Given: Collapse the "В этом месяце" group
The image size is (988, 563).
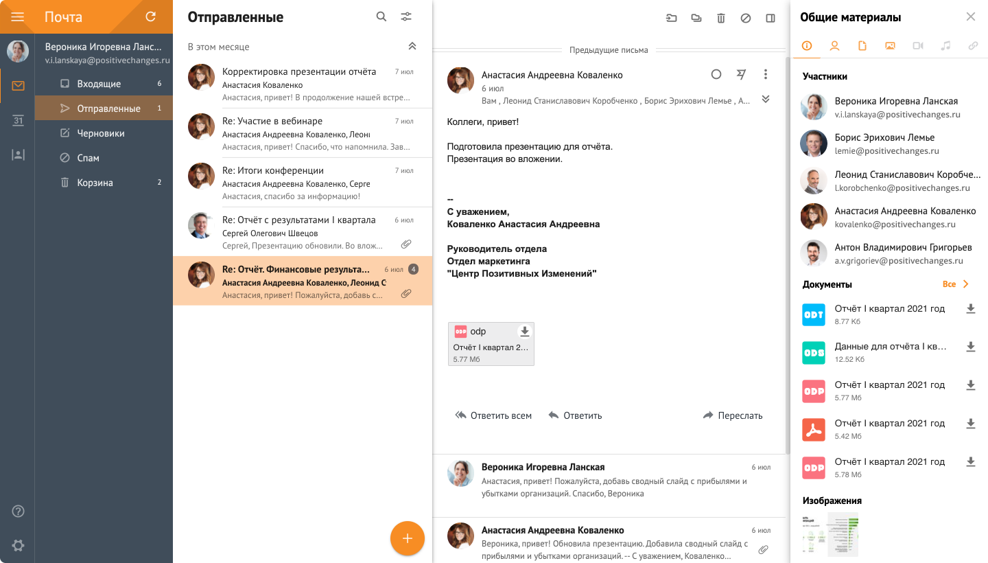Looking at the screenshot, I should coord(412,47).
